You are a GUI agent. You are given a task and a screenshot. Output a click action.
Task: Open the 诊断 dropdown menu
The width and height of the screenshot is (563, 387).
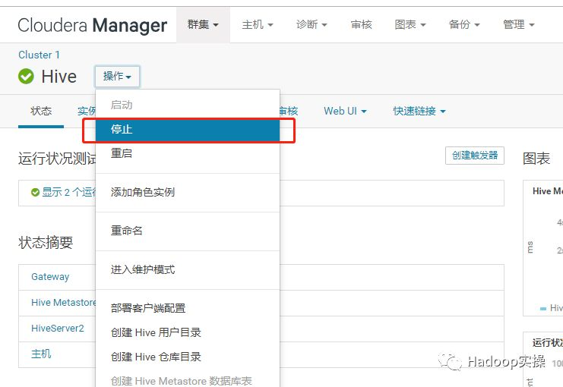312,25
